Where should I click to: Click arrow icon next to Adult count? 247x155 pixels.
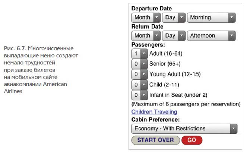[144, 54]
